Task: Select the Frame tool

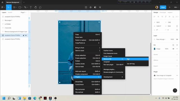Action: tap(14, 7)
